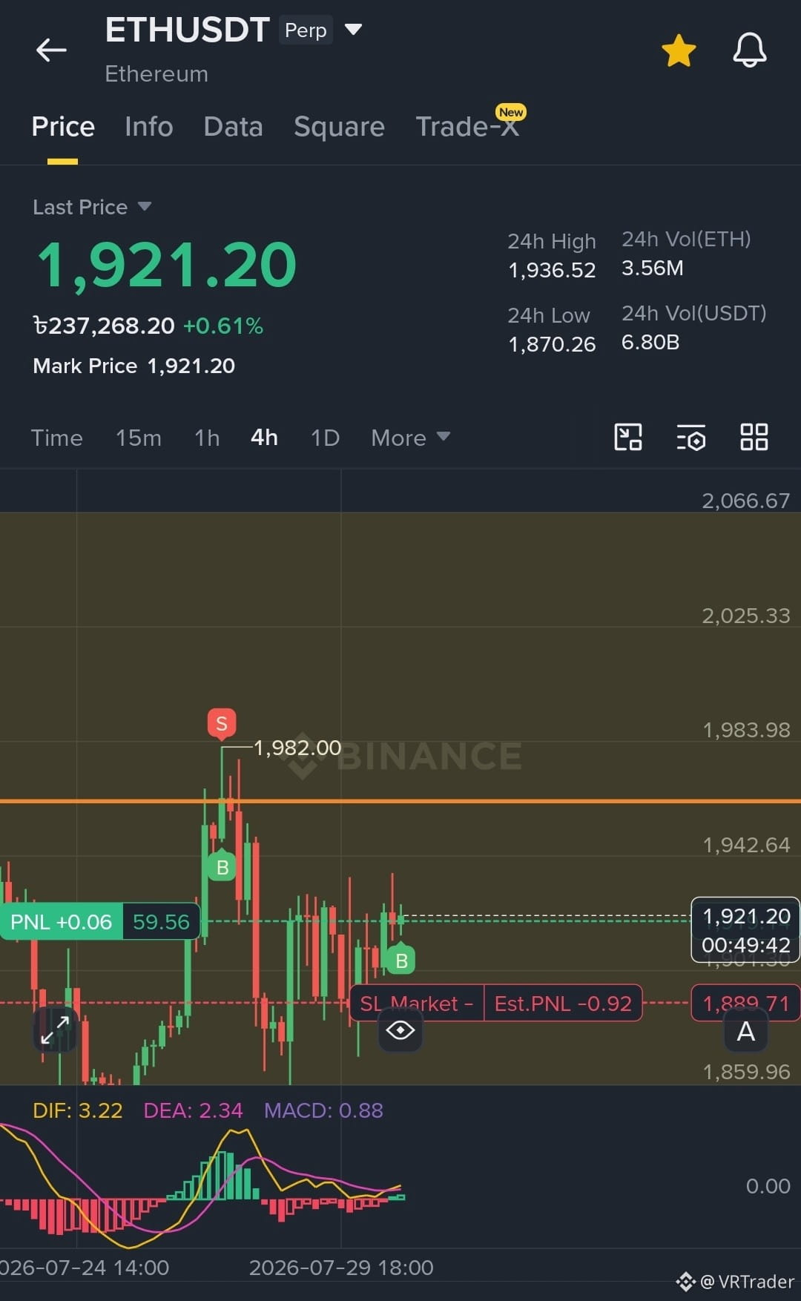Viewport: 801px width, 1301px height.
Task: Expand chart to fullscreen
Action: click(55, 1030)
